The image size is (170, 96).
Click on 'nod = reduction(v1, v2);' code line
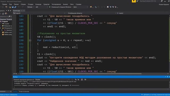(60, 47)
